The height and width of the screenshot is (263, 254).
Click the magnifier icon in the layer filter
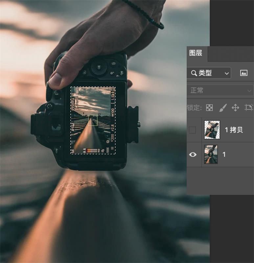194,73
